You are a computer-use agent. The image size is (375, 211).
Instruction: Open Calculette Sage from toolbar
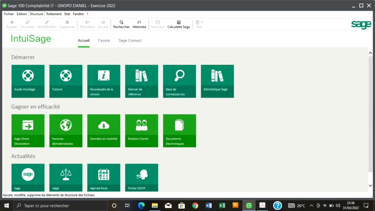(x=178, y=24)
